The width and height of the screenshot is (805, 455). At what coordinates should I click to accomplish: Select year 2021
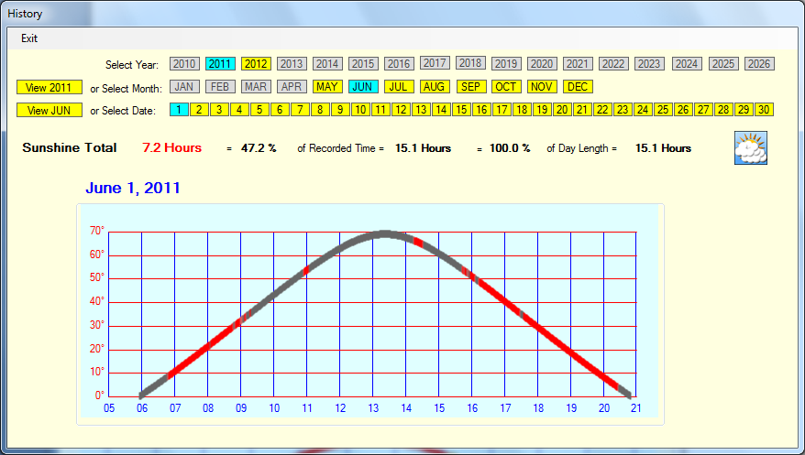[x=578, y=63]
